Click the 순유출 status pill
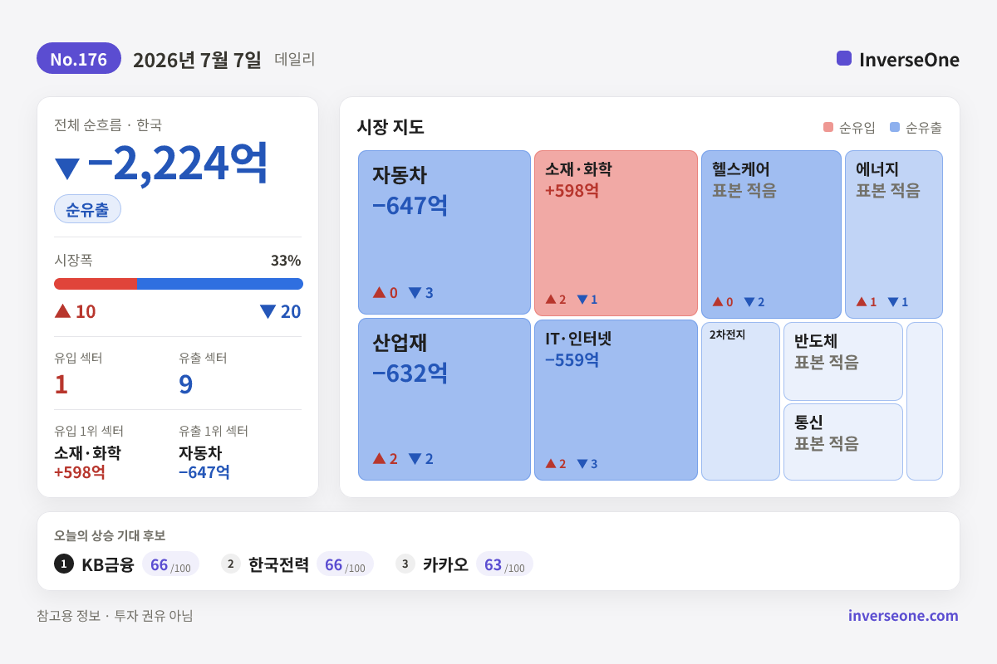This screenshot has height=664, width=997. [87, 209]
